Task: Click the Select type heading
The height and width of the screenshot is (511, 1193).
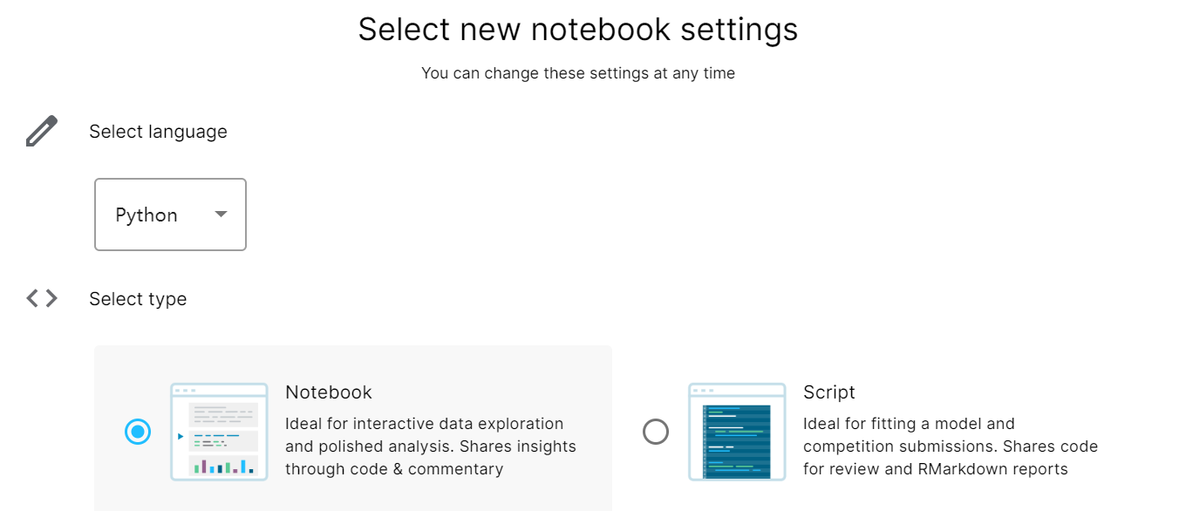Action: coord(138,299)
